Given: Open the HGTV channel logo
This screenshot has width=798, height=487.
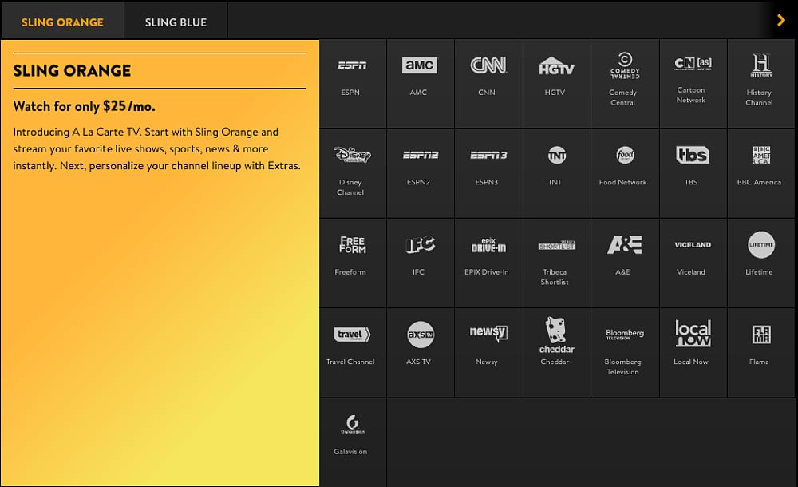Looking at the screenshot, I should point(556,65).
